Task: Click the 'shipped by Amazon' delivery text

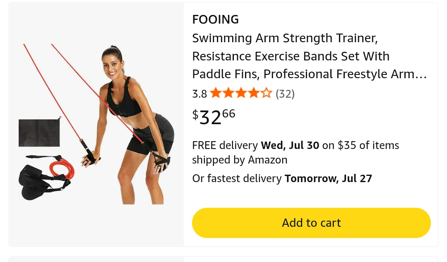Action: pyautogui.click(x=240, y=160)
